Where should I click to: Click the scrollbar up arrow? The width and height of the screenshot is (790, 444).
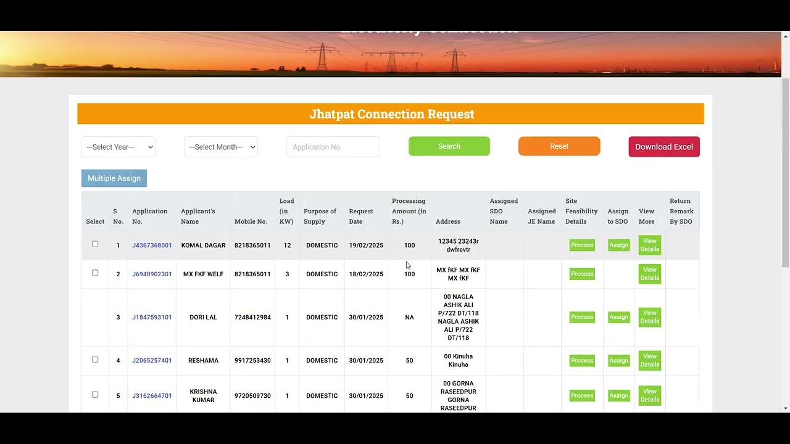click(786, 35)
